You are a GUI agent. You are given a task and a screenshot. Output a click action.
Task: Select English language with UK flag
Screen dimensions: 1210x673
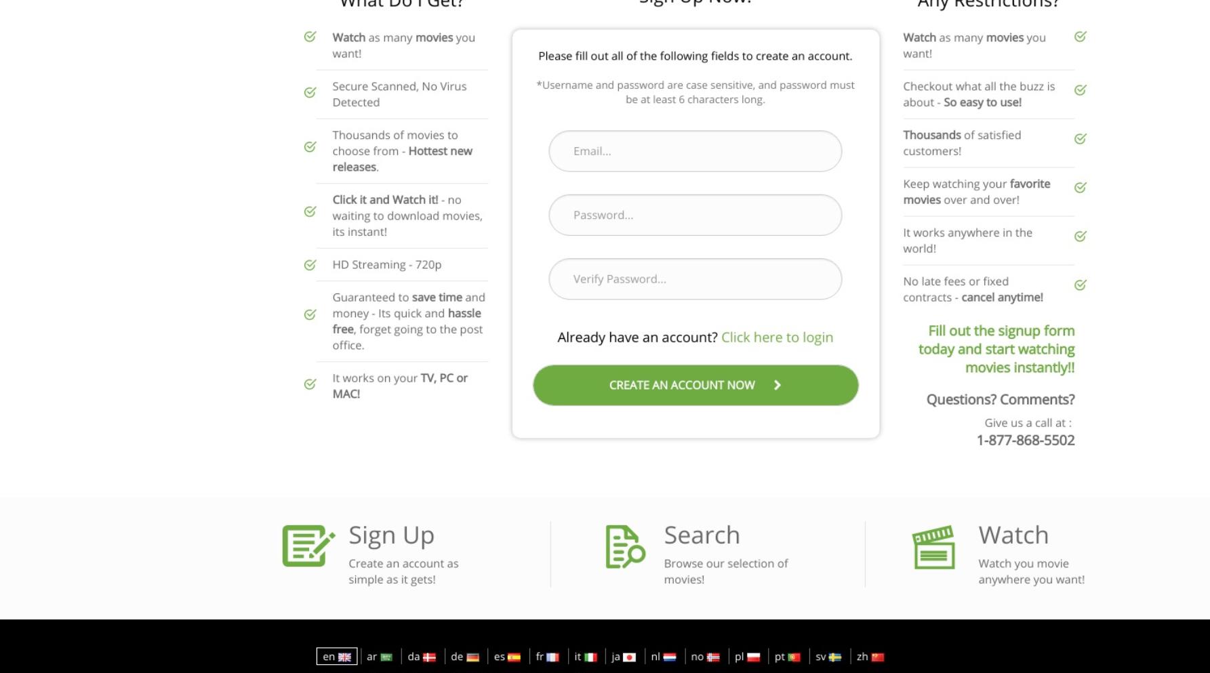(x=337, y=657)
